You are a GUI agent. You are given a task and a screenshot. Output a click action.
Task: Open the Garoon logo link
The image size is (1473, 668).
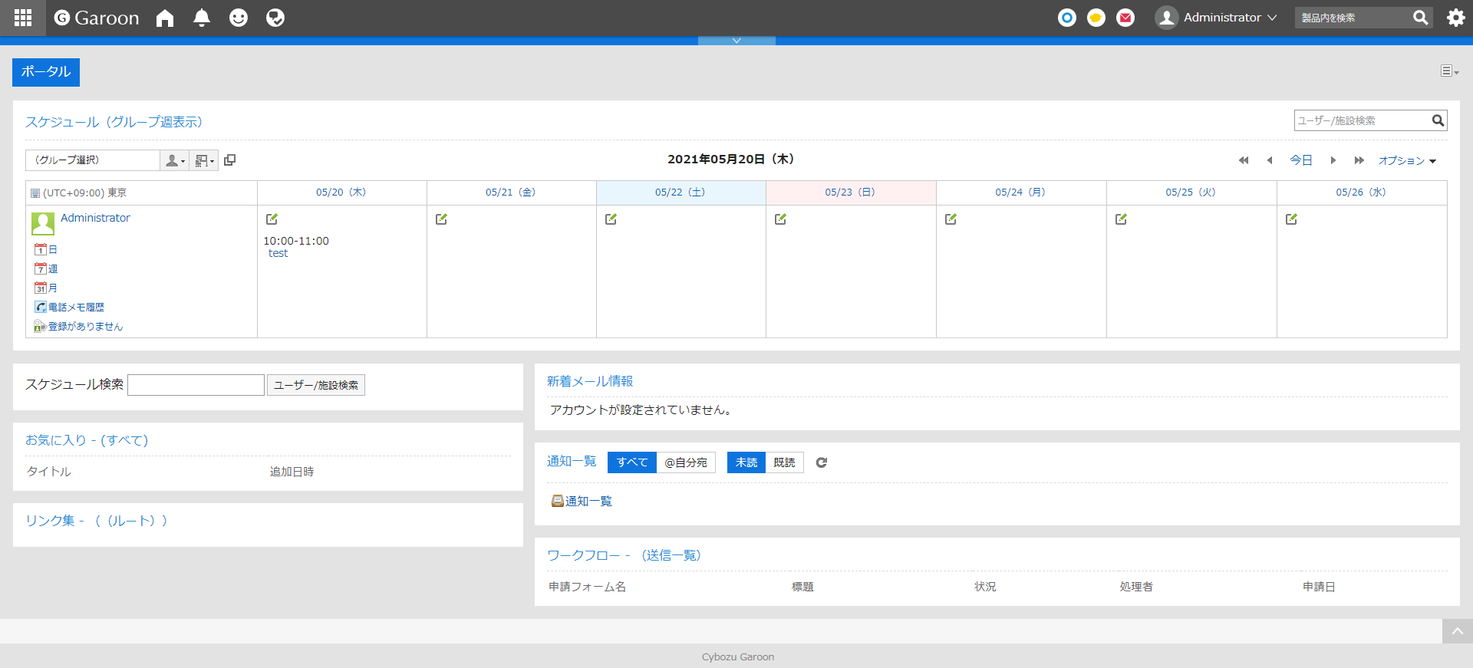coord(97,18)
